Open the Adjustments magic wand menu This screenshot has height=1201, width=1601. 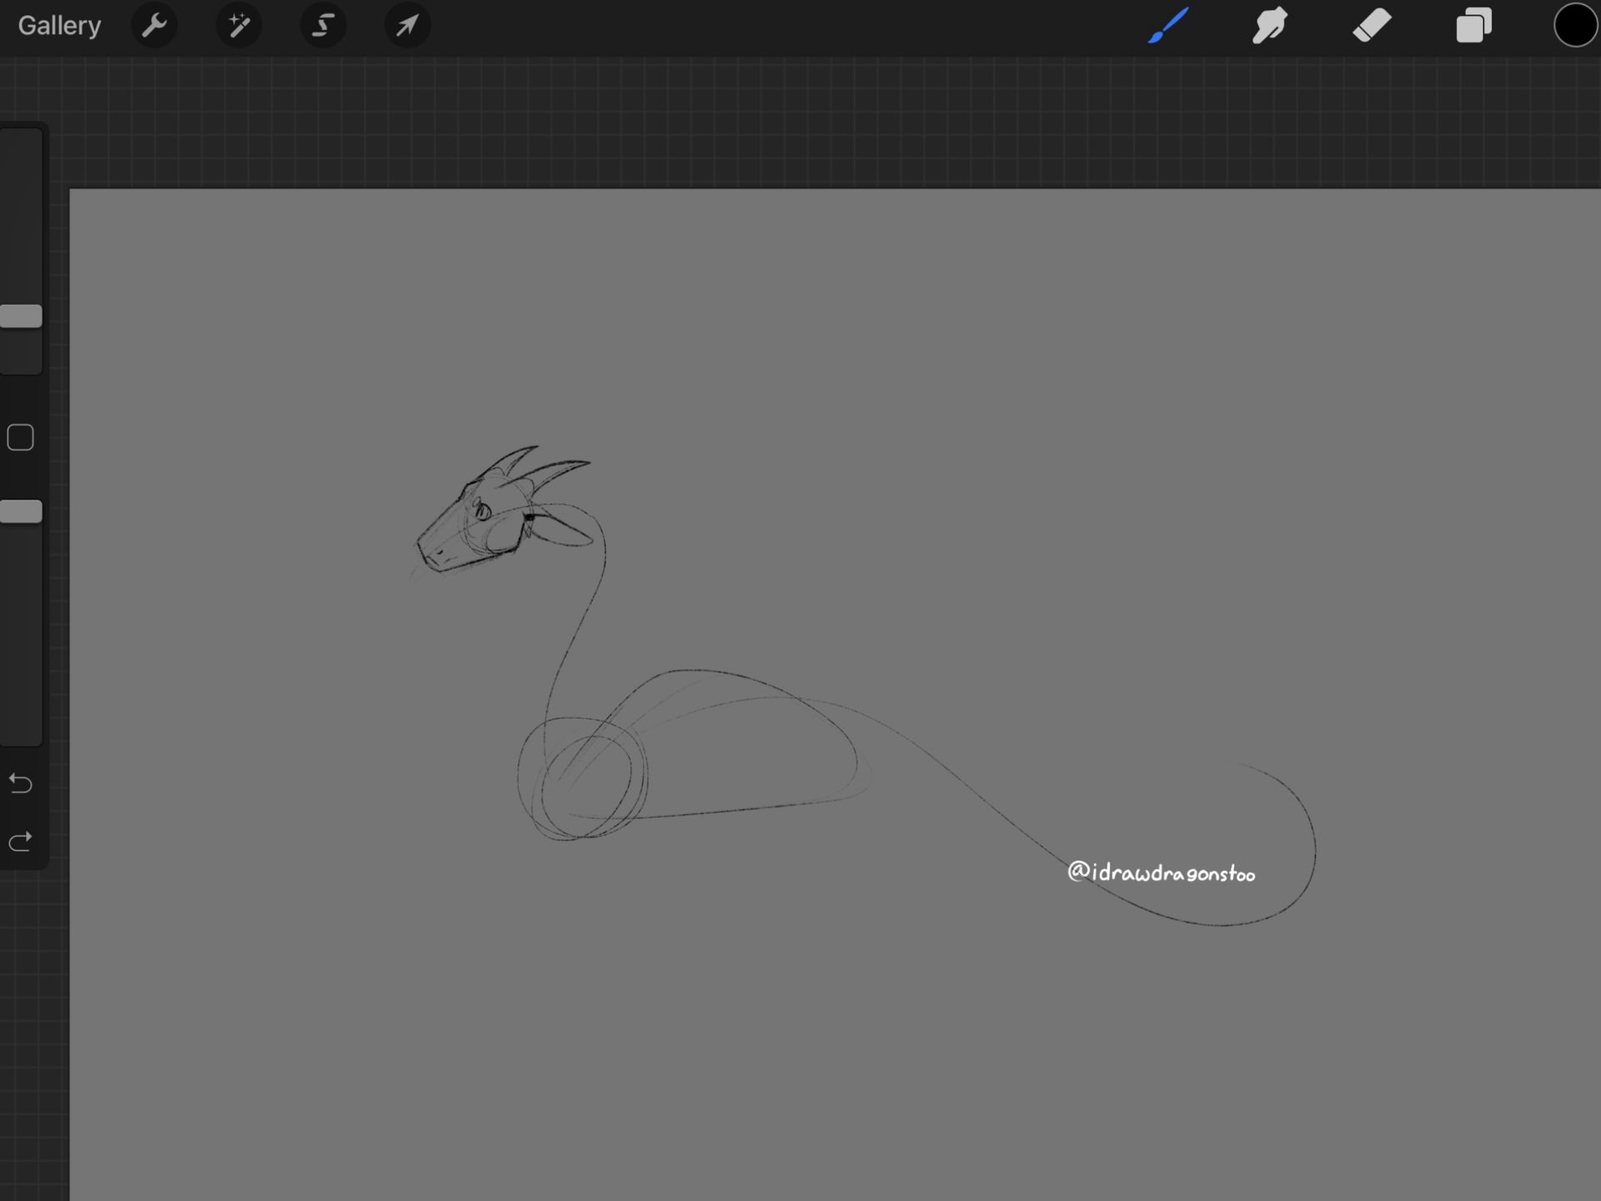pos(238,26)
